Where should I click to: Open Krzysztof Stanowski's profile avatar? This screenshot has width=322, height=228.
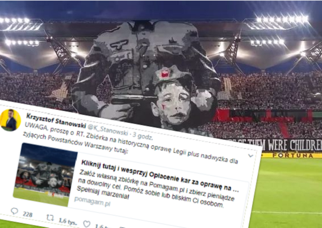point(10,120)
